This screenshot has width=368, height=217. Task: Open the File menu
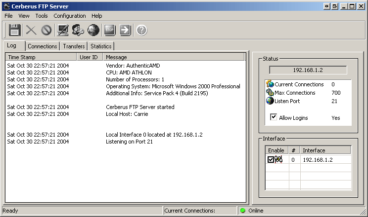(x=8, y=16)
